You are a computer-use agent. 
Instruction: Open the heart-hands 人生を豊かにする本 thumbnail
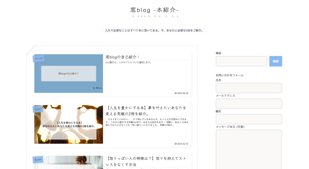(69, 124)
